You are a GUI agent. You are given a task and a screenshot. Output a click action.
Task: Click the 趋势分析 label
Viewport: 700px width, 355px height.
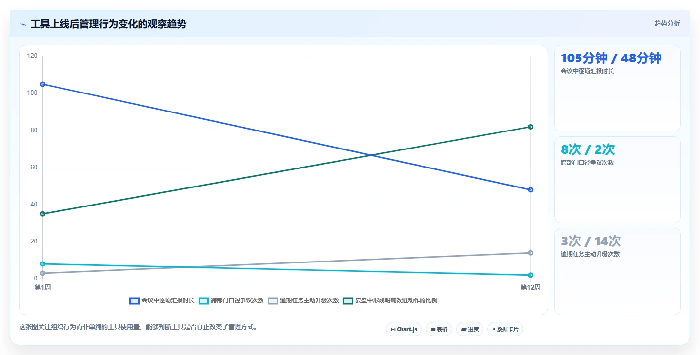tap(667, 23)
